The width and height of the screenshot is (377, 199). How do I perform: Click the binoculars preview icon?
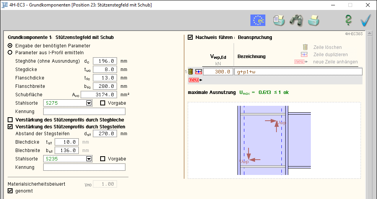coord(296,20)
